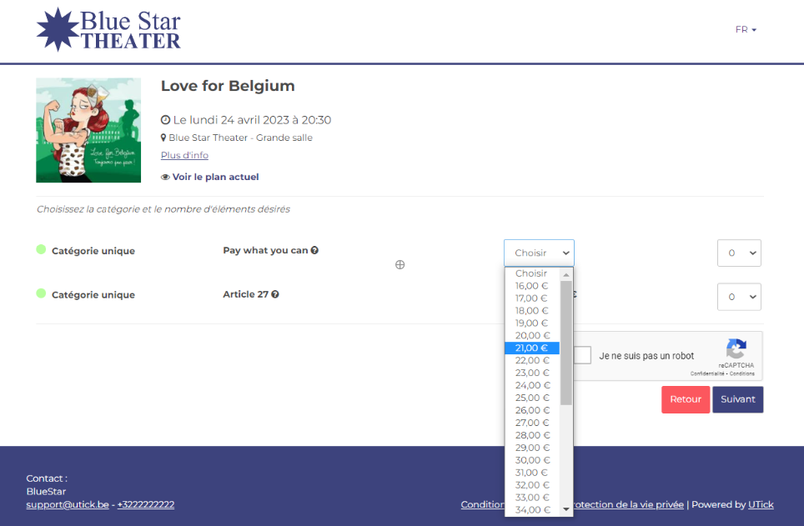
Task: Click the Love for Belgium poster thumbnail
Action: click(88, 130)
